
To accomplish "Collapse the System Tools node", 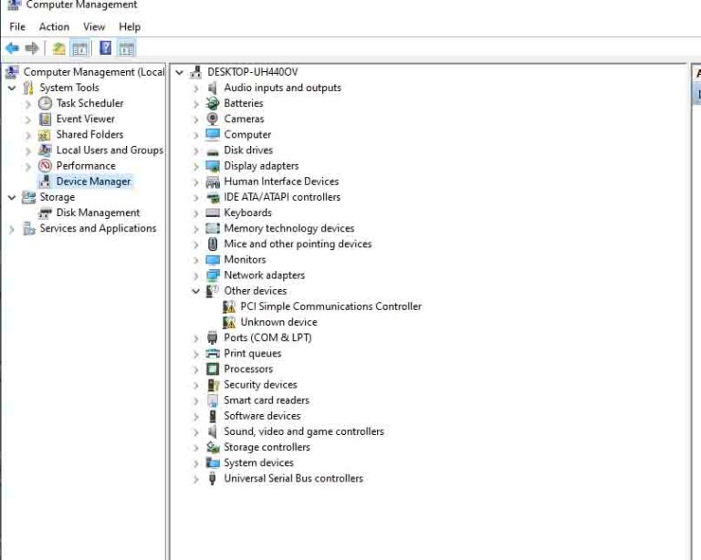I will [12, 88].
